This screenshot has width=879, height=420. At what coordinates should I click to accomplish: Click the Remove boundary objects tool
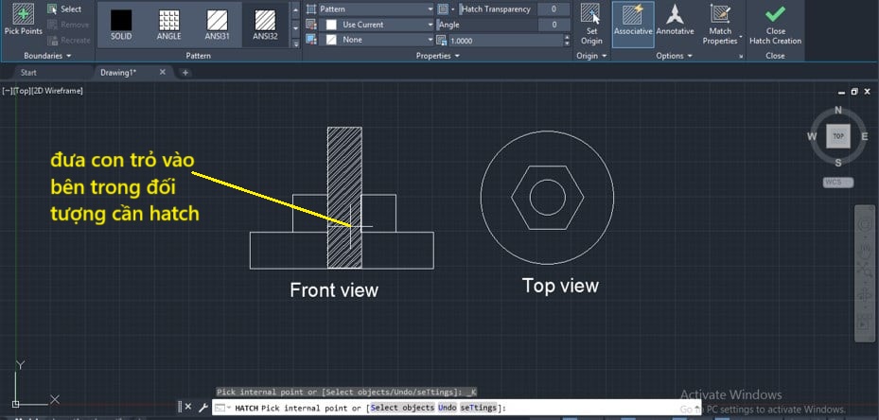[68, 25]
